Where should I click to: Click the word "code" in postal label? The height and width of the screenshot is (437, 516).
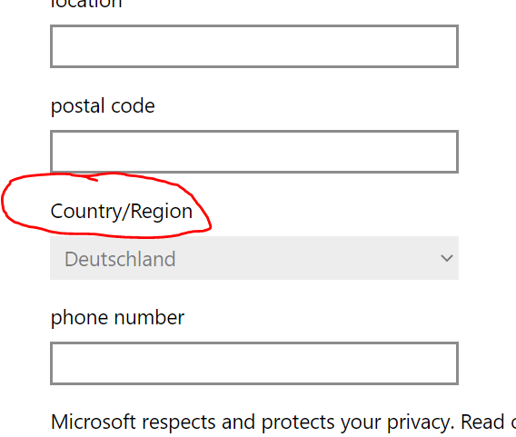pyautogui.click(x=133, y=106)
